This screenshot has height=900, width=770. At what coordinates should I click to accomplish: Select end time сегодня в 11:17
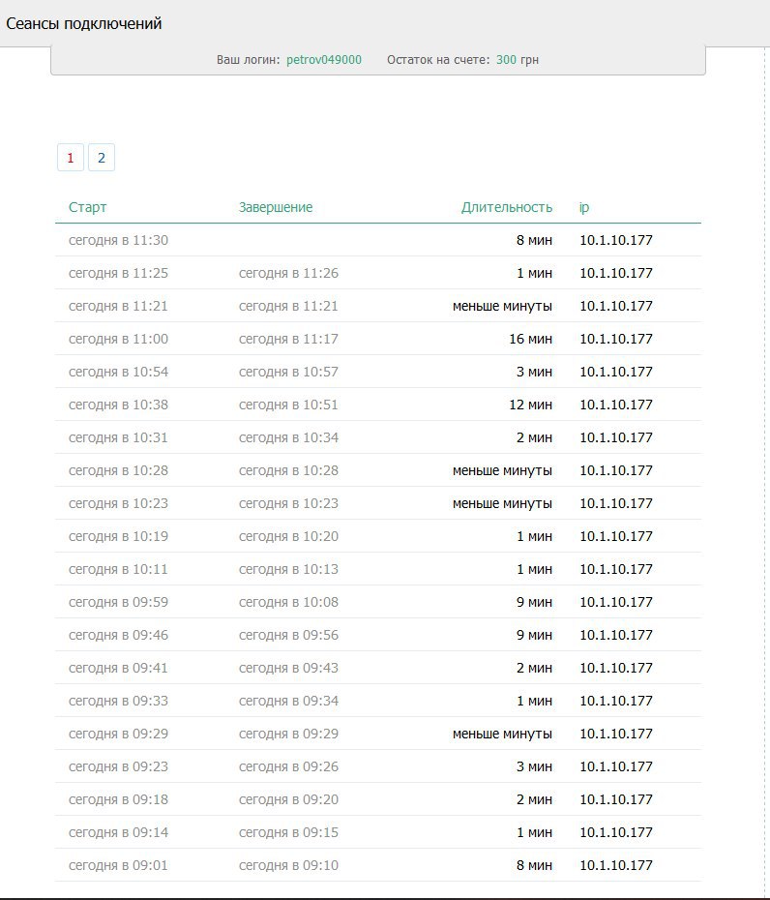[288, 340]
